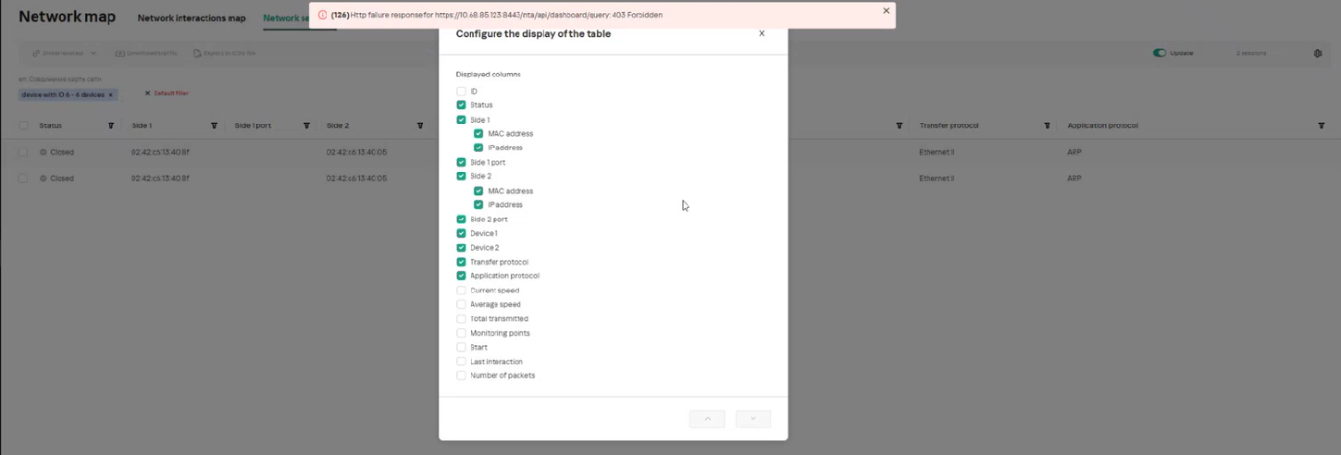
Task: Click the Network map page heading
Action: click(x=67, y=17)
